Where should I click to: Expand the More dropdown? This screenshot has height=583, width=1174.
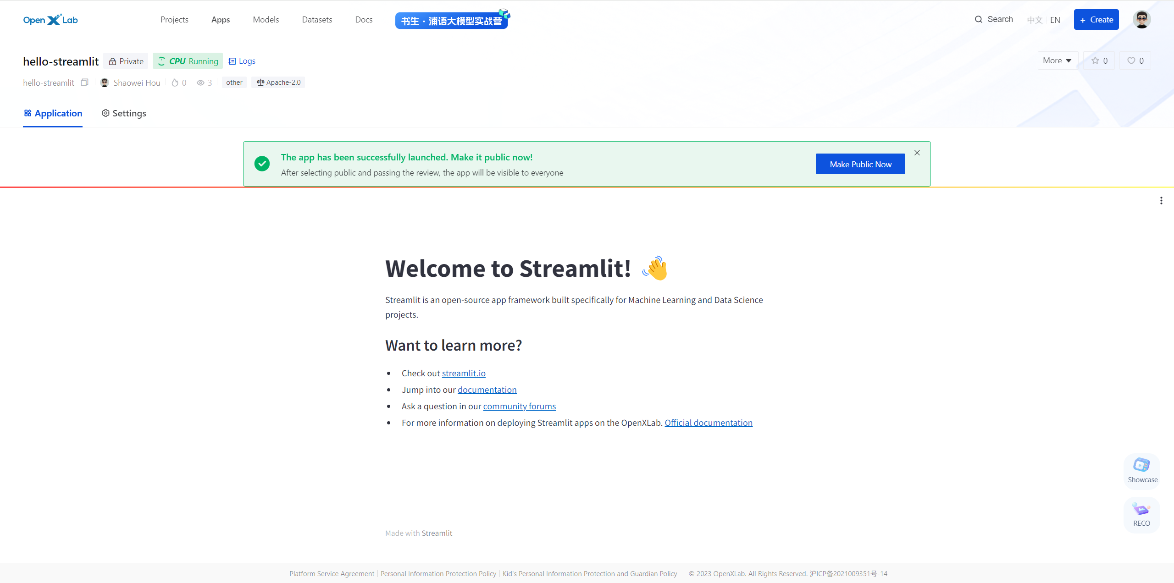click(x=1057, y=60)
